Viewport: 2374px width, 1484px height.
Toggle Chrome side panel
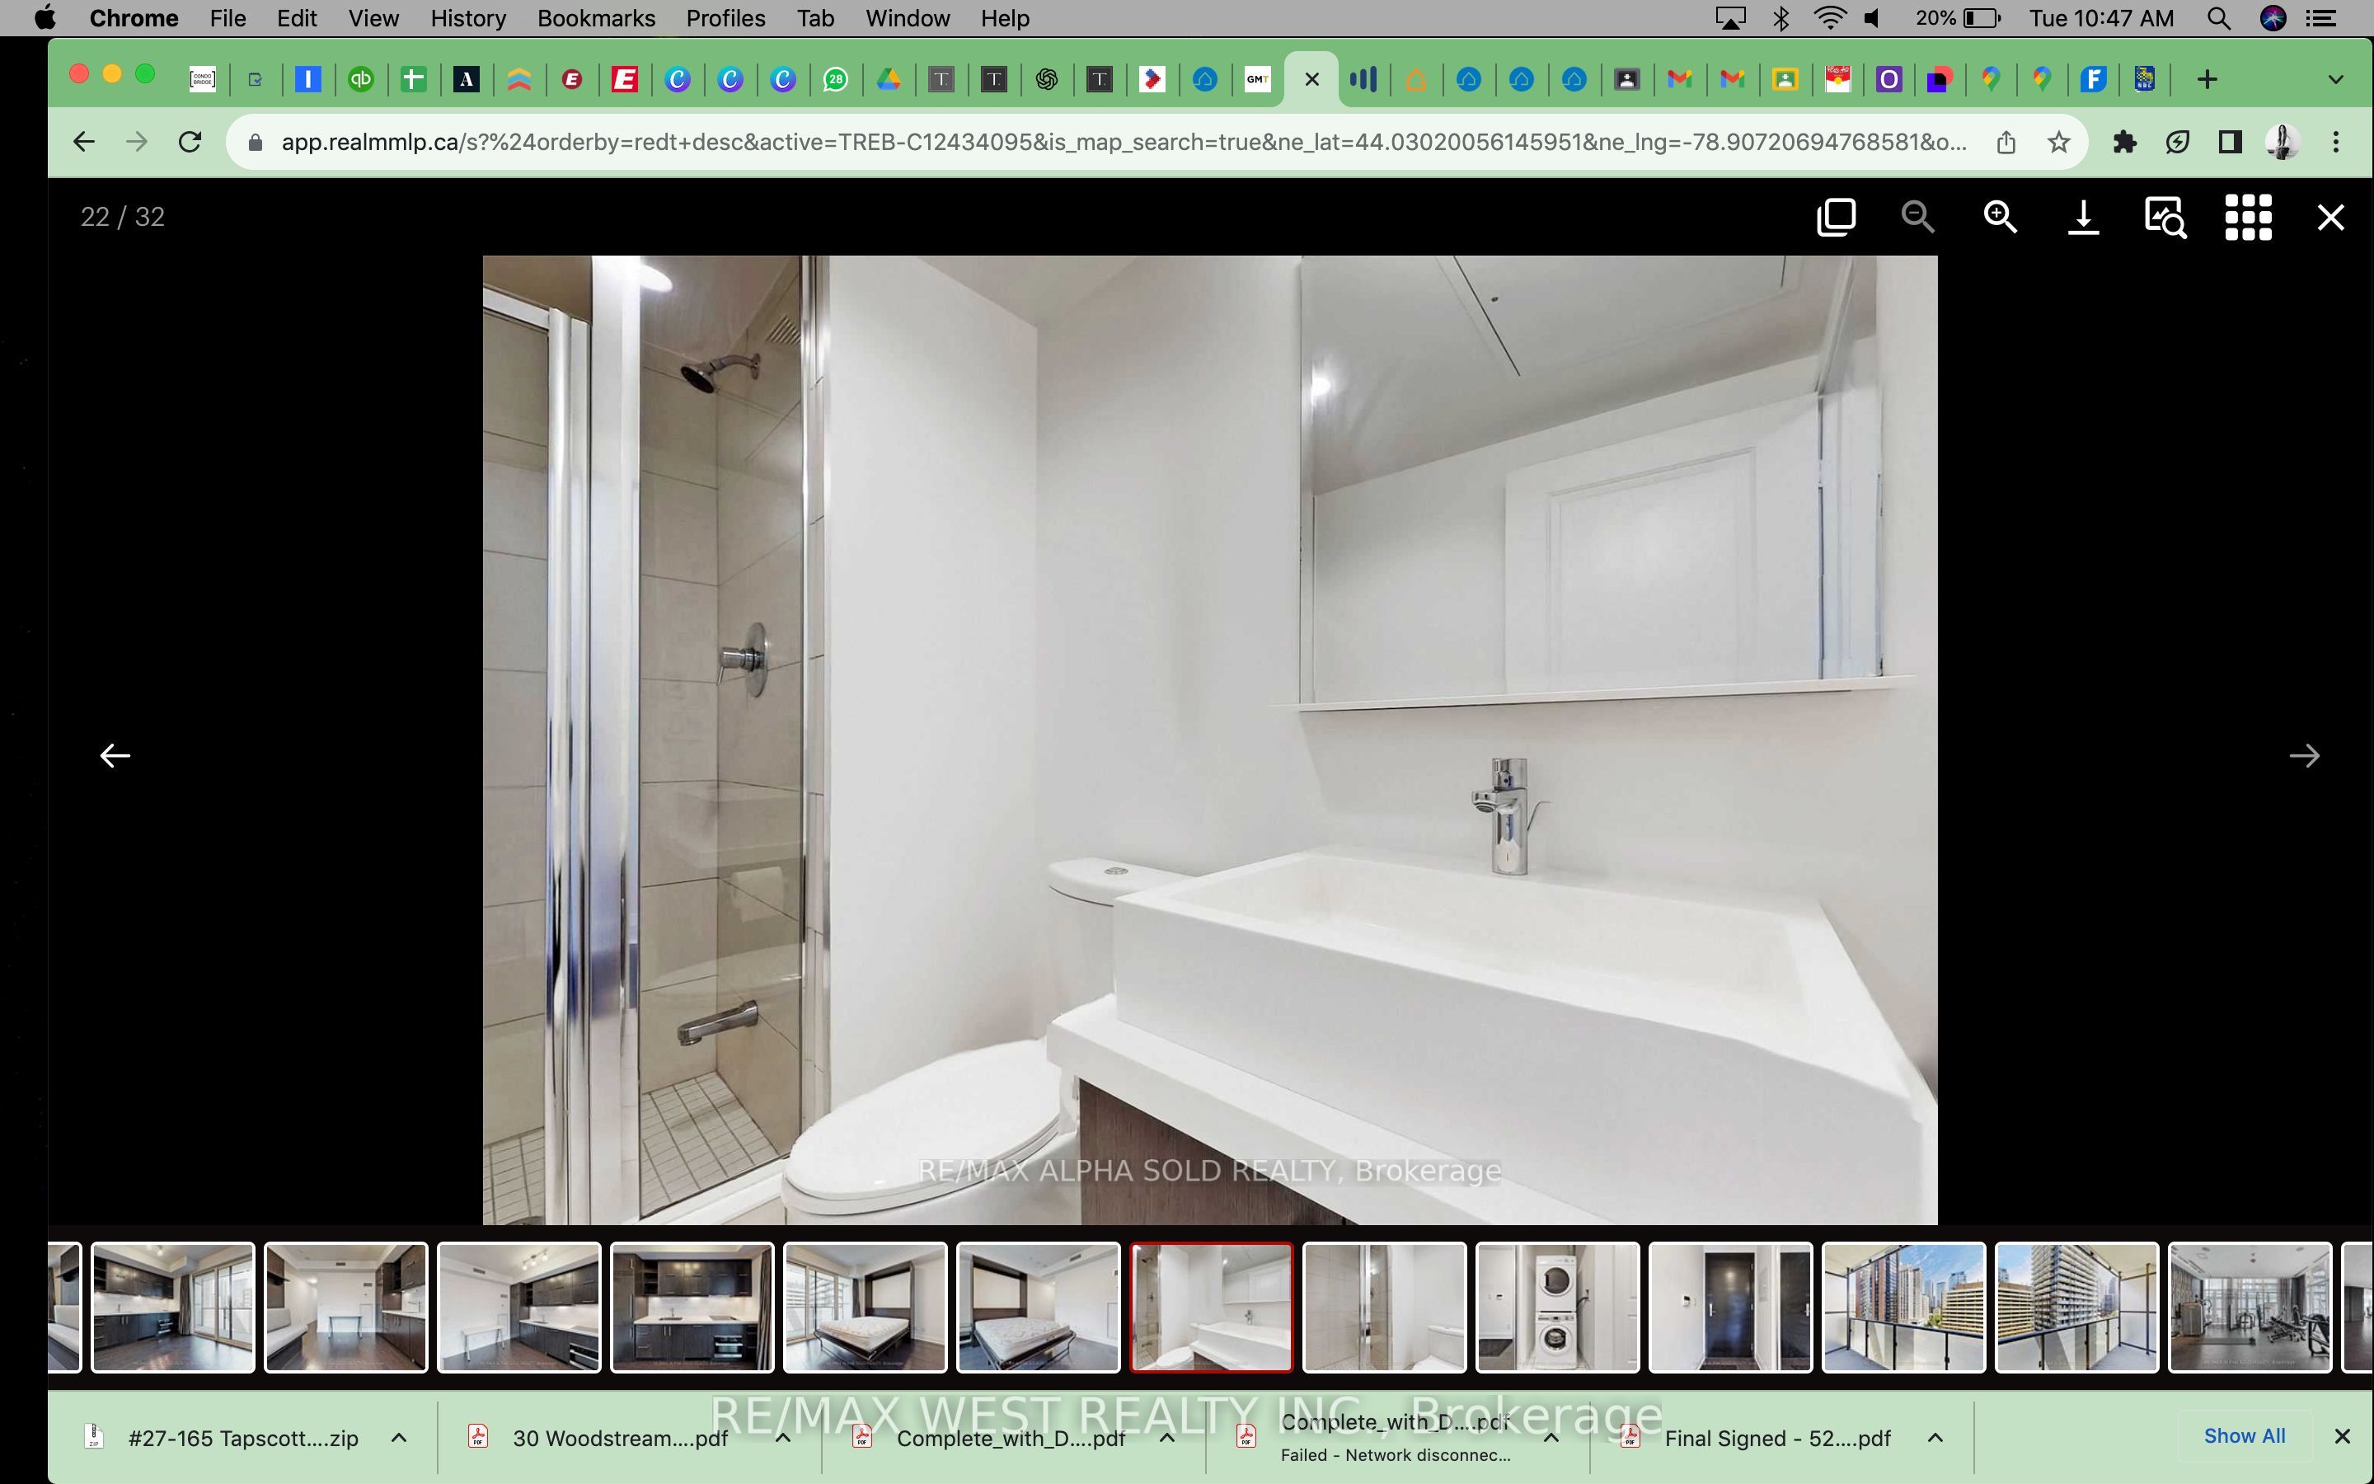(2229, 143)
